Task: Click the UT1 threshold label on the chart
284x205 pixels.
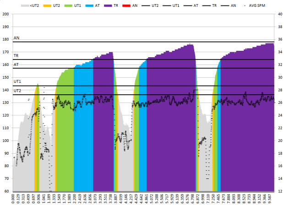Action: [17, 81]
